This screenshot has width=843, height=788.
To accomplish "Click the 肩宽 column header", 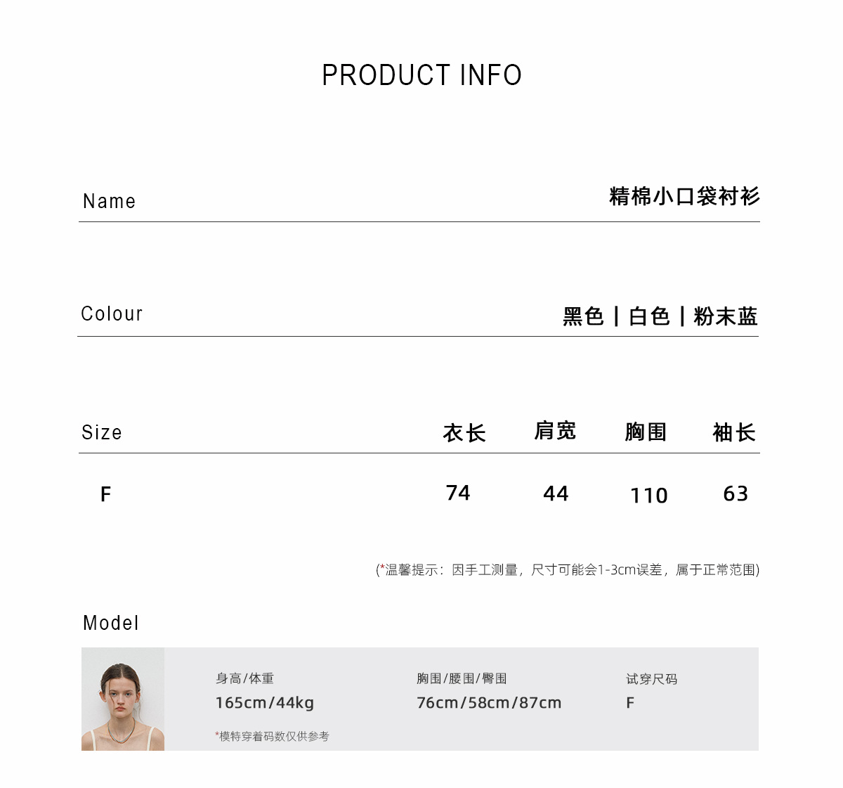I will [x=555, y=431].
